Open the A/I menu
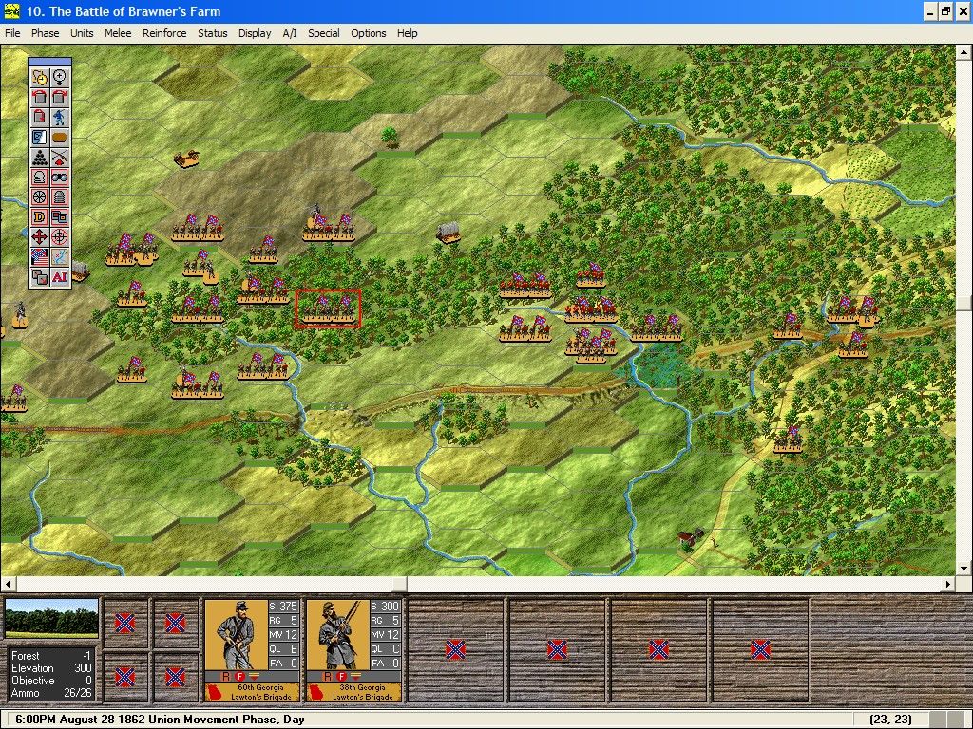973x729 pixels. tap(289, 33)
